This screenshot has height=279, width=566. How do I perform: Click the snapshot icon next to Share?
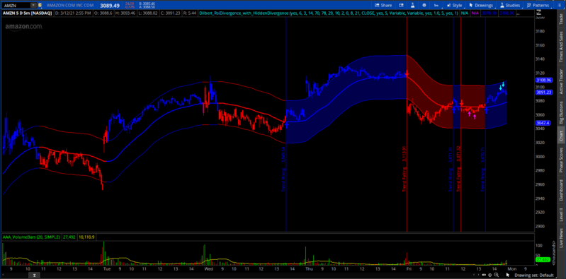click(401, 6)
